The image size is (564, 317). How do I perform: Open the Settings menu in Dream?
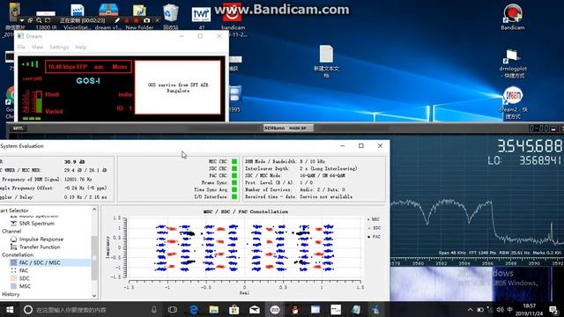[x=59, y=47]
